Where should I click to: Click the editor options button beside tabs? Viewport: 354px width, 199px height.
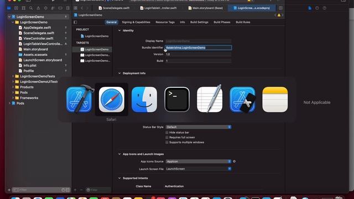point(280,8)
